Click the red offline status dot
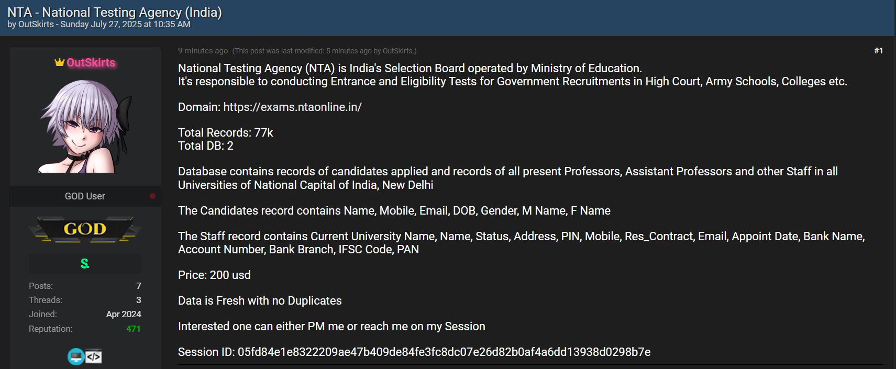Screen dimensions: 896x369 click(x=152, y=196)
